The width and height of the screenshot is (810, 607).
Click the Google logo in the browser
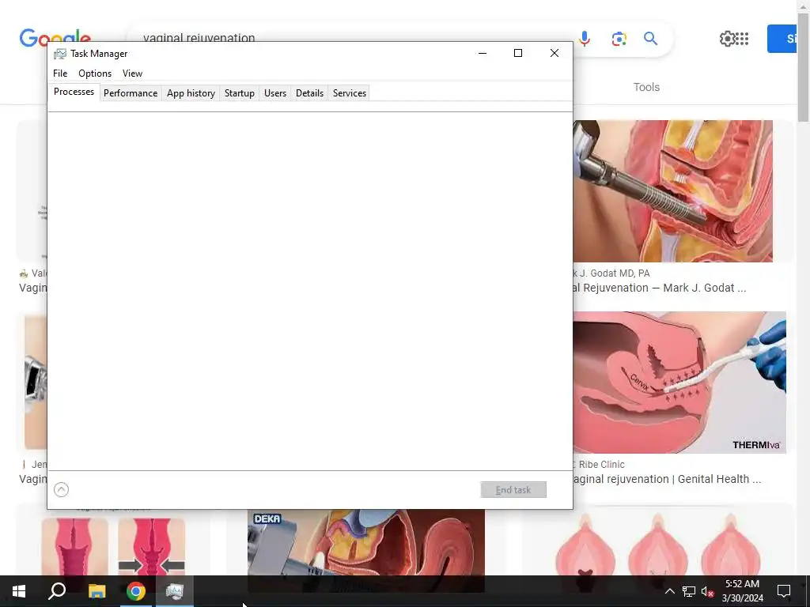pyautogui.click(x=55, y=36)
